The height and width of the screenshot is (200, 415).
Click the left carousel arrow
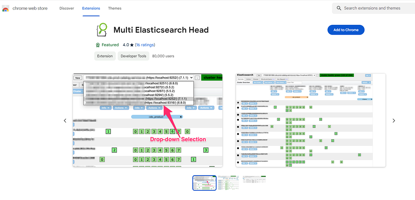point(65,120)
